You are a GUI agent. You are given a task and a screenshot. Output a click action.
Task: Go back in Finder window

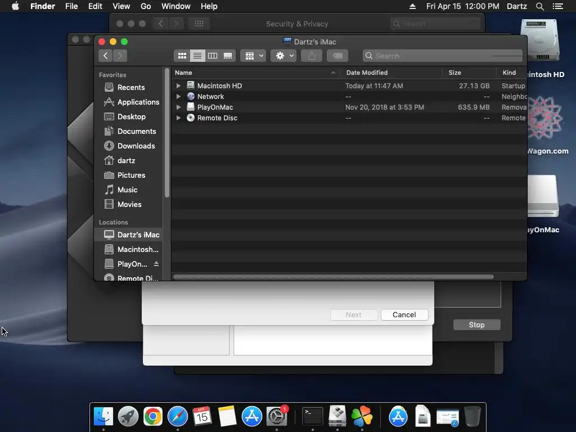[x=105, y=56]
